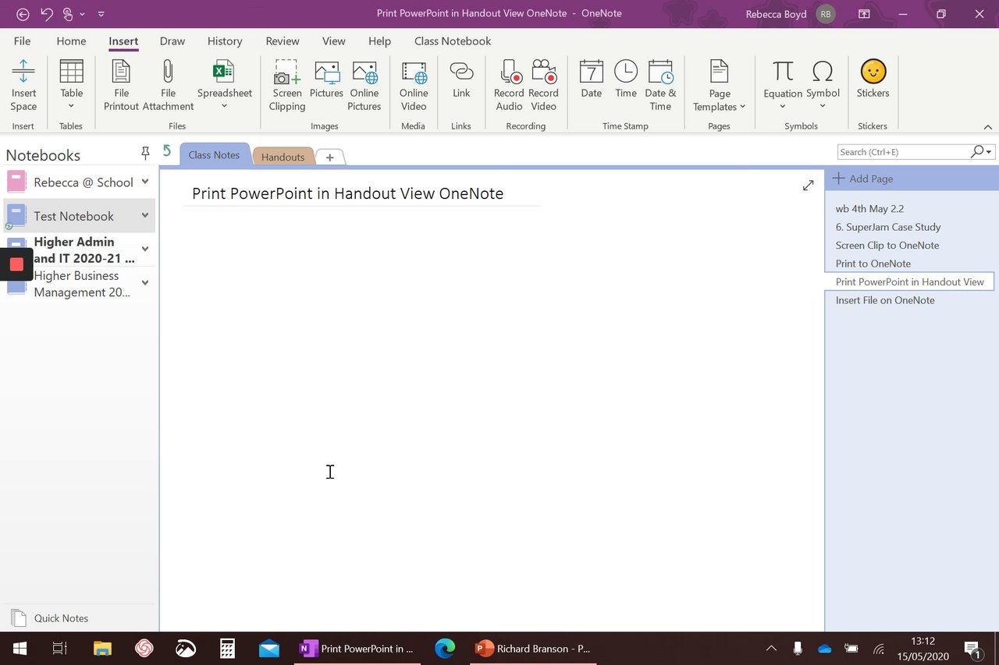This screenshot has height=665, width=999.
Task: Insert Date & Time stamp
Action: point(660,86)
